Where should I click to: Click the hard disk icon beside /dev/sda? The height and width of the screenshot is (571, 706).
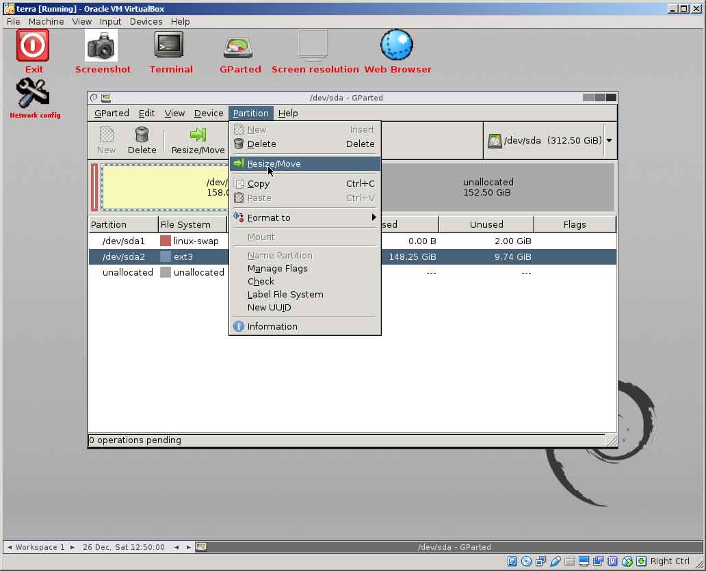point(495,141)
